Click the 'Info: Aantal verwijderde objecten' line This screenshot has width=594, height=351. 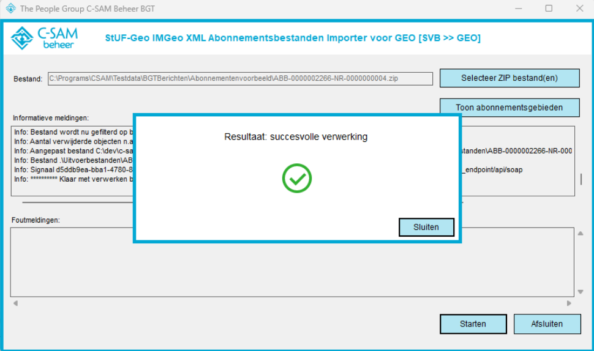74,141
